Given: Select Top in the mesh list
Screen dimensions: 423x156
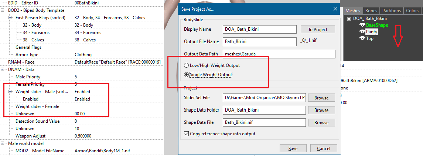Looking at the screenshot, I should 370,38.
